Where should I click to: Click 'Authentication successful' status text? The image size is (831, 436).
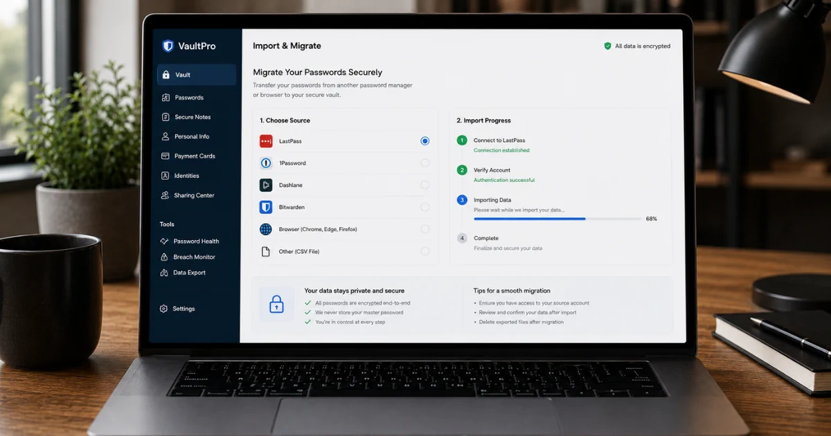click(504, 180)
